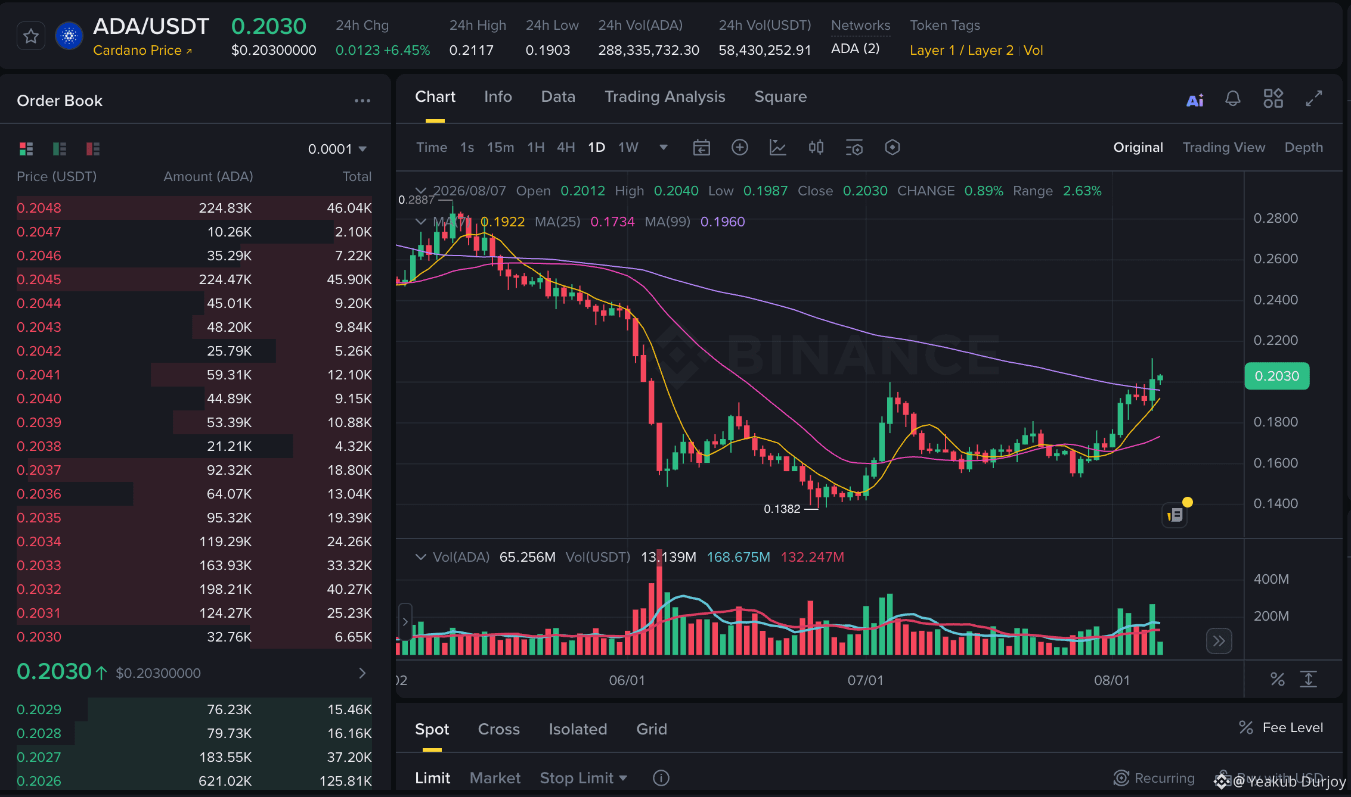Show sell orders only in order book
This screenshot has width=1351, height=797.
(x=93, y=148)
